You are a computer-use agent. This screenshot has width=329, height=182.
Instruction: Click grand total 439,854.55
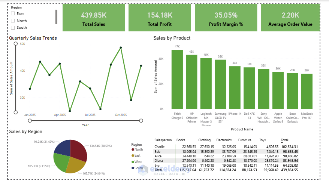tap(290, 170)
